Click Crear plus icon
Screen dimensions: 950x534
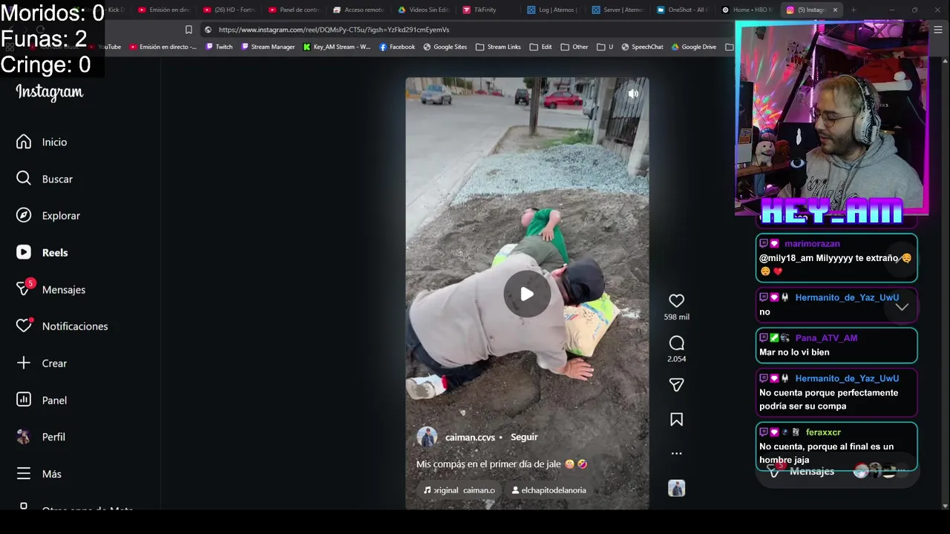24,363
